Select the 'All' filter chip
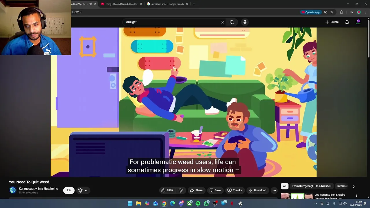Image resolution: width=370 pixels, height=208 pixels. (x=284, y=186)
